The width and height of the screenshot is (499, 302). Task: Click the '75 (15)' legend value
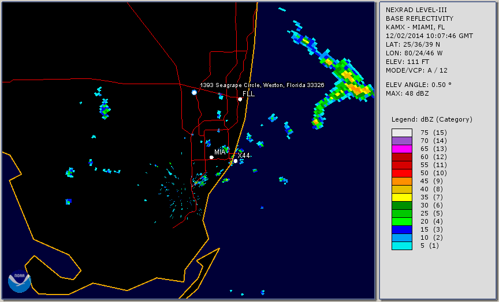coord(433,133)
